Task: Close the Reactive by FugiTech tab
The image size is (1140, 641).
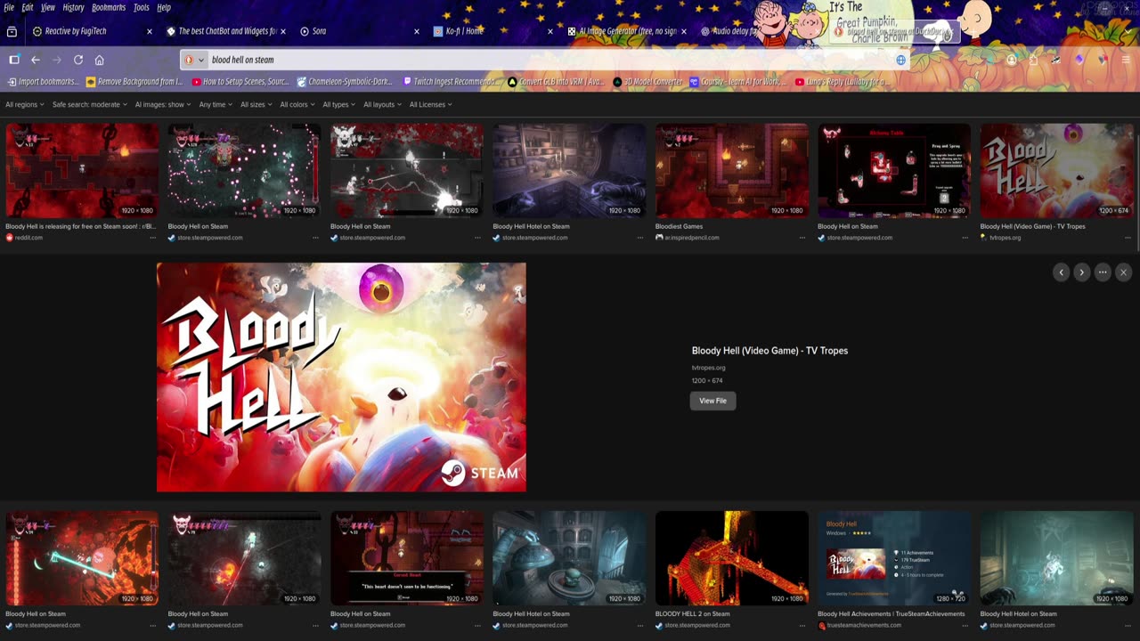Action: [x=150, y=31]
